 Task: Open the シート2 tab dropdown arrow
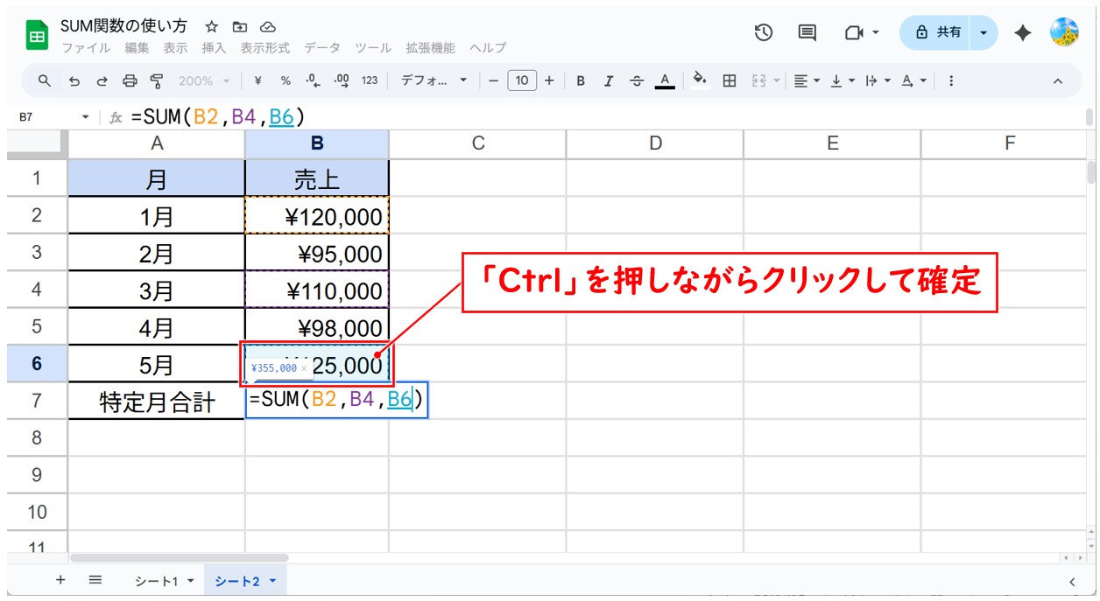(273, 581)
